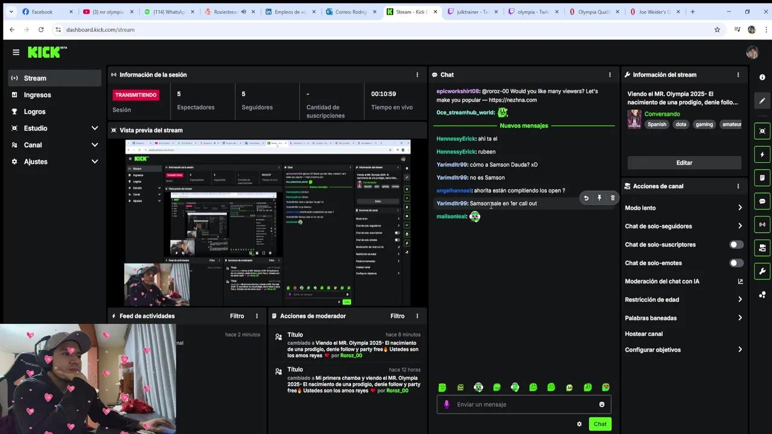This screenshot has width=772, height=434.
Task: Click the Enviar un mensaje input field
Action: pyautogui.click(x=524, y=404)
